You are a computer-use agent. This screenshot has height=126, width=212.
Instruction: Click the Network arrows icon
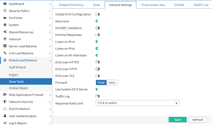point(5,39)
